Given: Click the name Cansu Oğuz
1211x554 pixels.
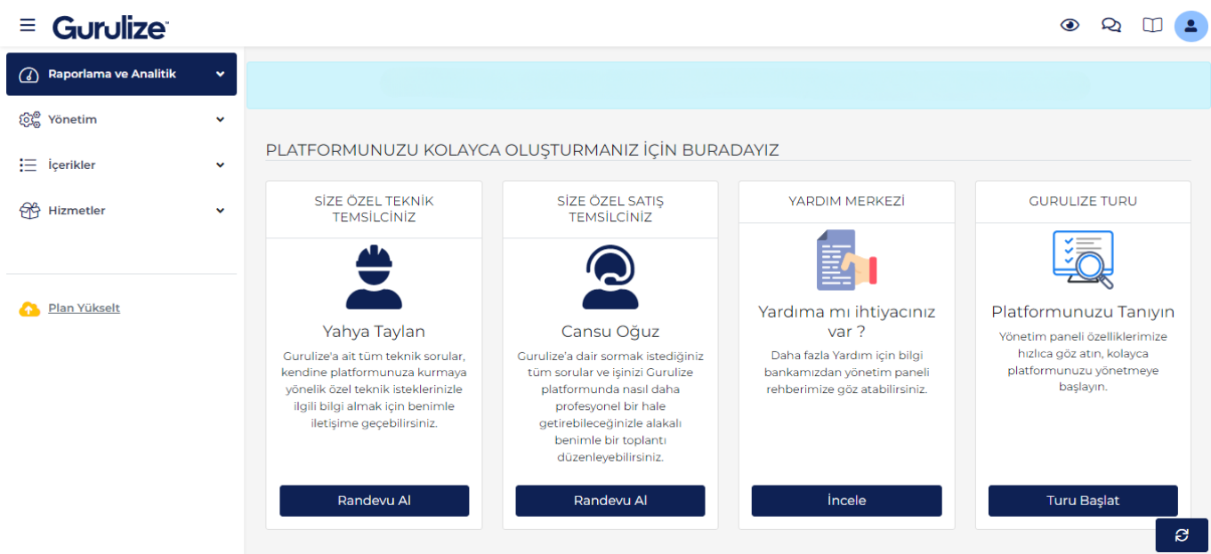Looking at the screenshot, I should (x=610, y=332).
